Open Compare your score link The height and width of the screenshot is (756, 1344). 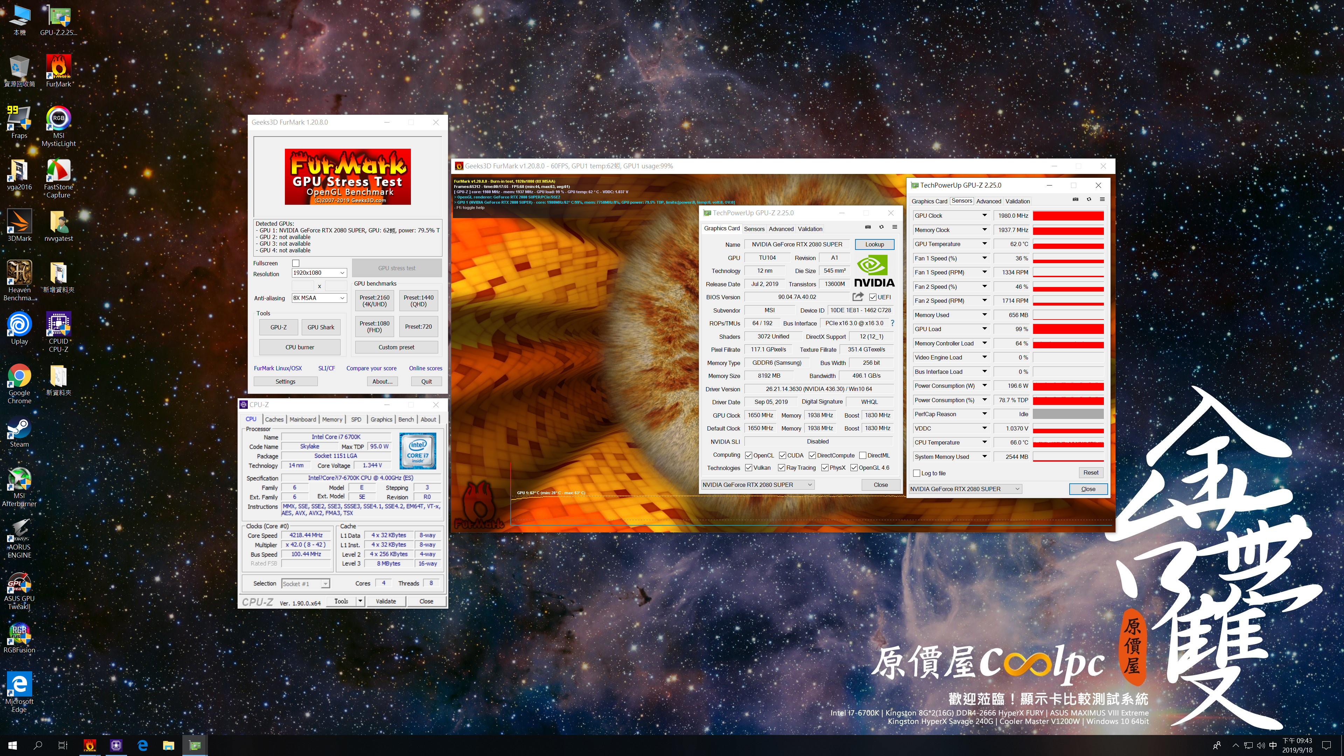[371, 368]
